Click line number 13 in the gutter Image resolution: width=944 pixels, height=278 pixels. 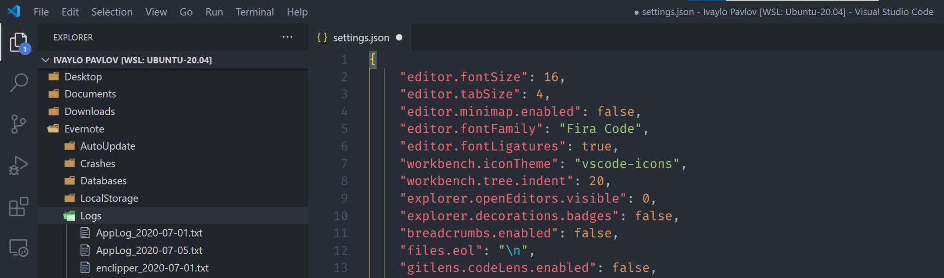pos(341,268)
